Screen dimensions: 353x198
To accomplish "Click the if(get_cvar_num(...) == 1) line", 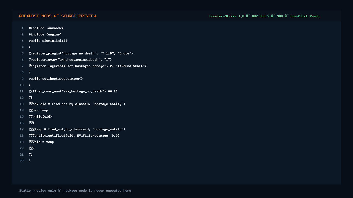I will 73,91.
